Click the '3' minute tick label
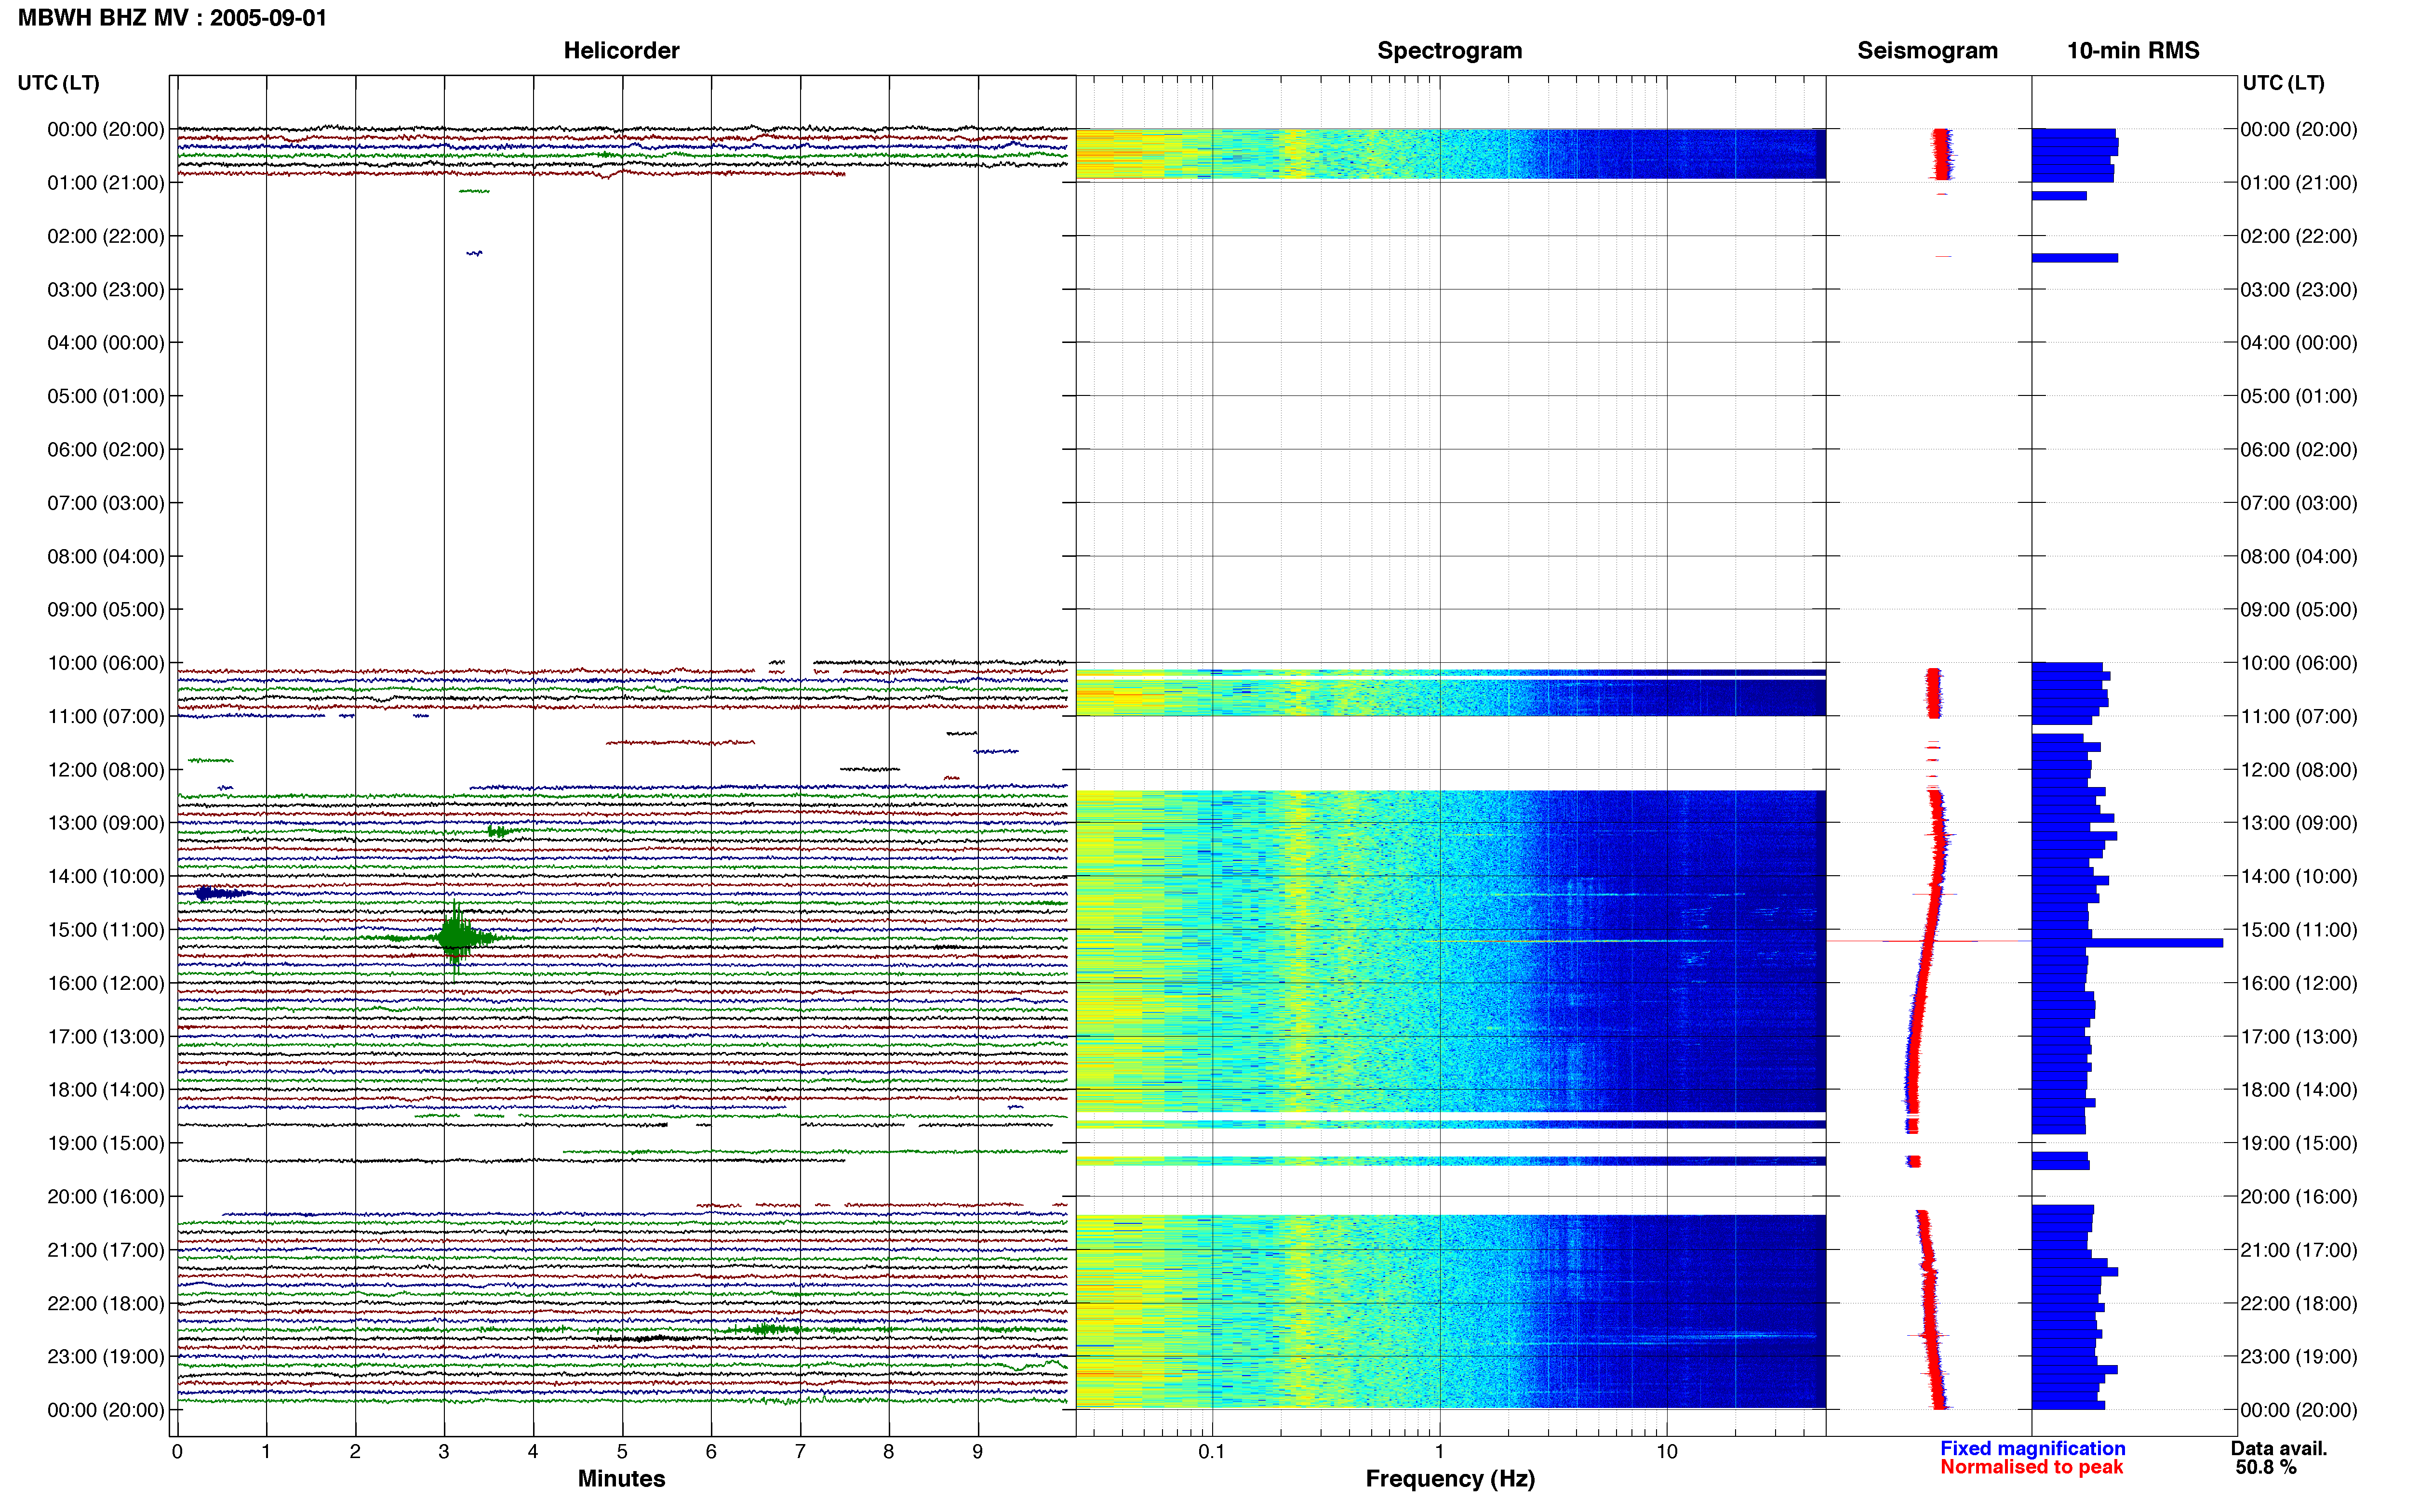This screenshot has width=2419, height=1512. [444, 1451]
